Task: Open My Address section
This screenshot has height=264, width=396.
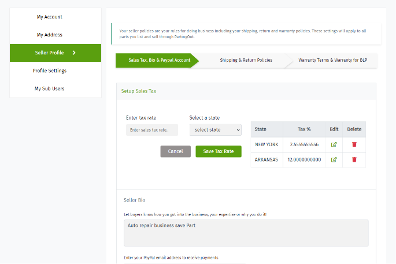Action: (50, 35)
